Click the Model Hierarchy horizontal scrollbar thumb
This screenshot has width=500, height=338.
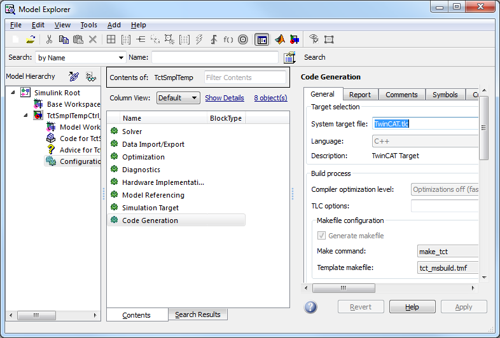tap(36, 315)
